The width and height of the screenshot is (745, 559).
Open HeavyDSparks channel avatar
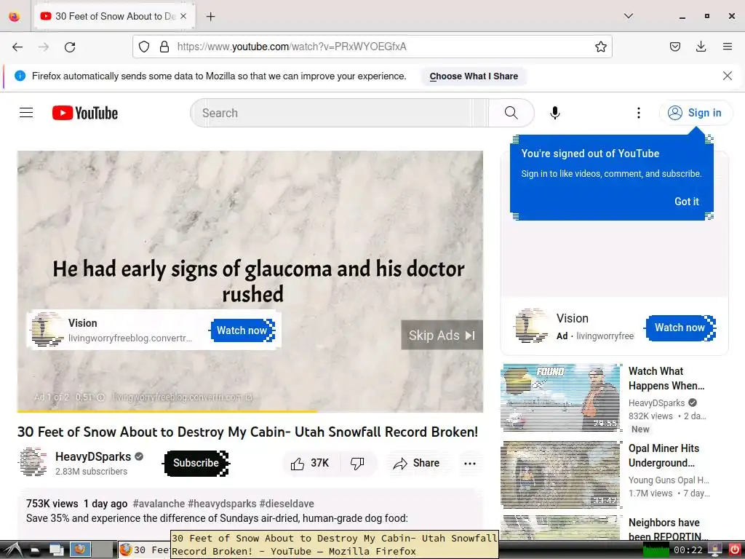pos(33,461)
